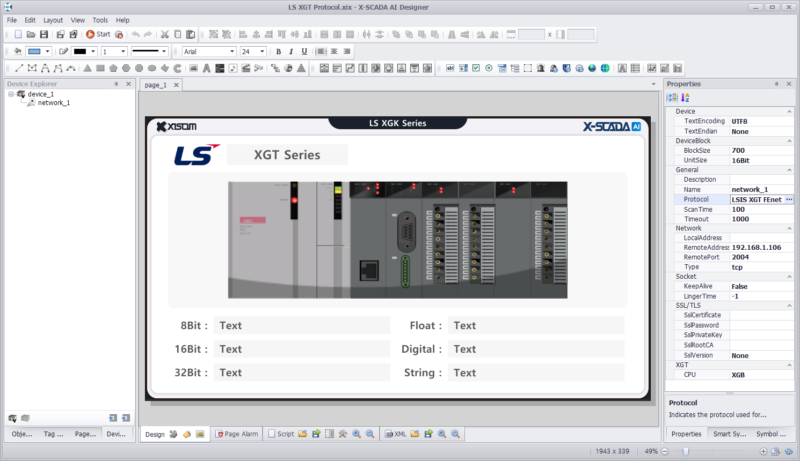800x461 pixels.
Task: Set left text alignment
Action: 321,51
